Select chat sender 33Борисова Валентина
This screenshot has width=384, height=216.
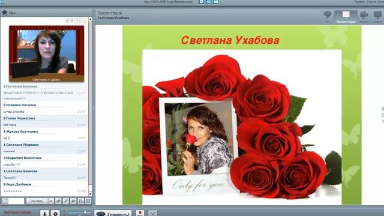coord(22,158)
